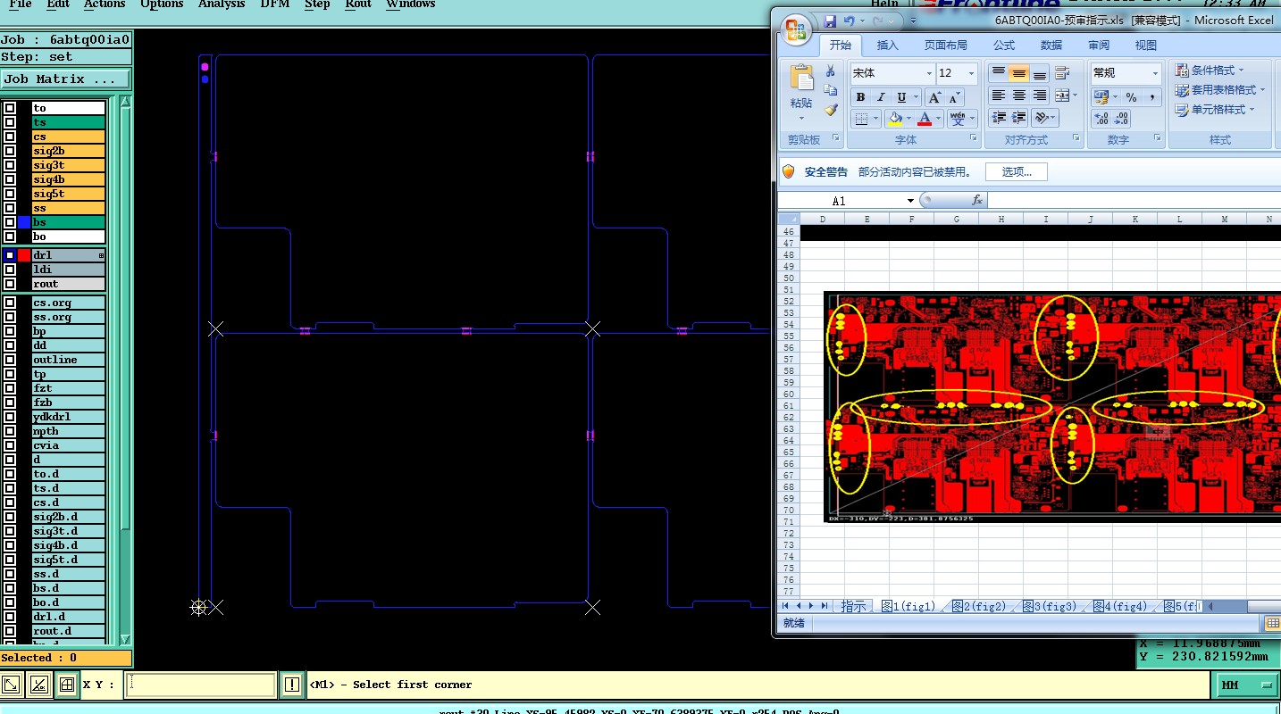Center text horizontally in Excel
Viewport: 1281px width, 714px height.
[x=1019, y=95]
